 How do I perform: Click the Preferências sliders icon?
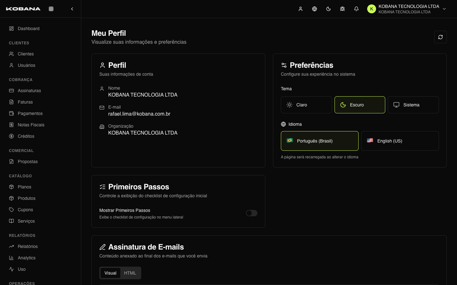pyautogui.click(x=284, y=65)
